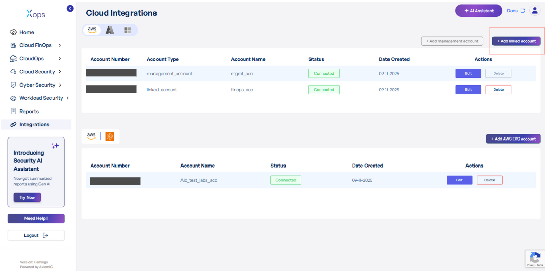The image size is (545, 275).
Task: Click Try Now for Security AI Assistant
Action: pos(27,197)
